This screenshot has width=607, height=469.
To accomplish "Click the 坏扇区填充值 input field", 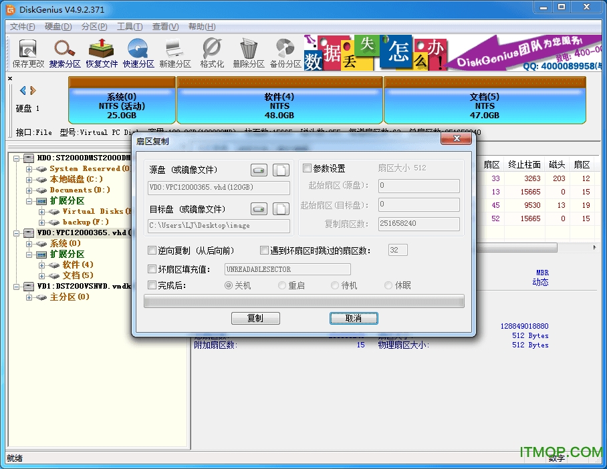I will pyautogui.click(x=287, y=269).
